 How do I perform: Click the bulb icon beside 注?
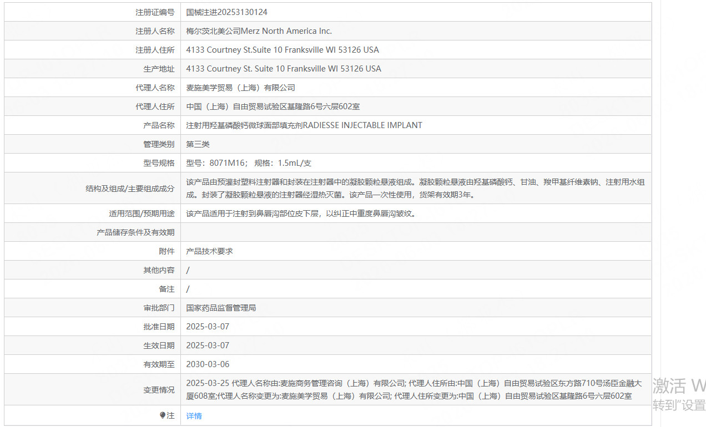163,415
